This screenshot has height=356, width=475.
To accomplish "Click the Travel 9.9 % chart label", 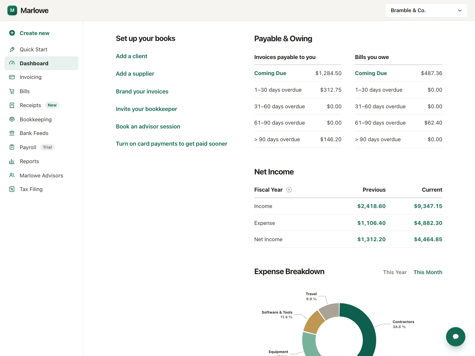I will pos(311,296).
